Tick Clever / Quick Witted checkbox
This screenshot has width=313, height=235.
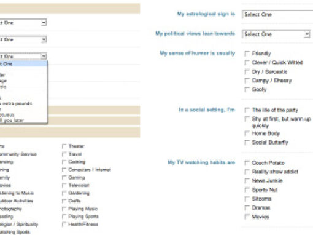[x=247, y=63]
